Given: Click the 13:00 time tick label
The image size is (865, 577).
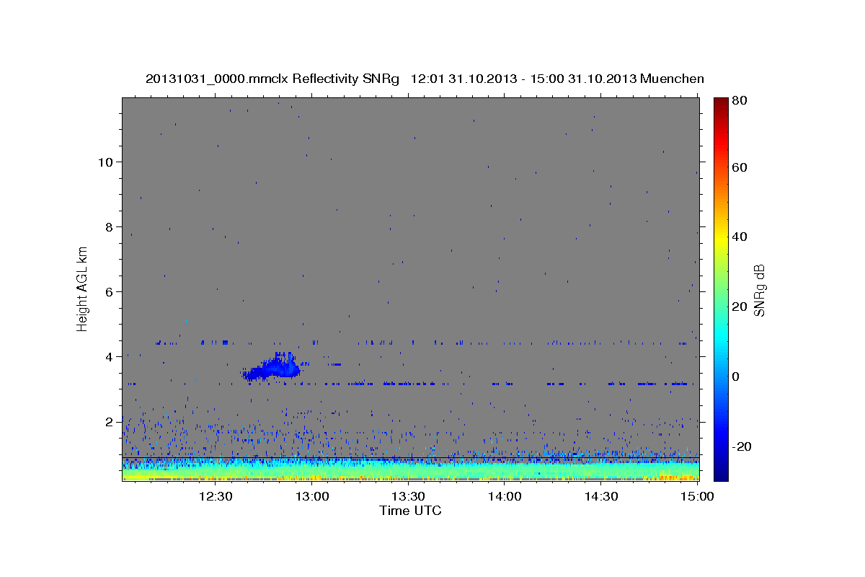Looking at the screenshot, I should pyautogui.click(x=312, y=496).
